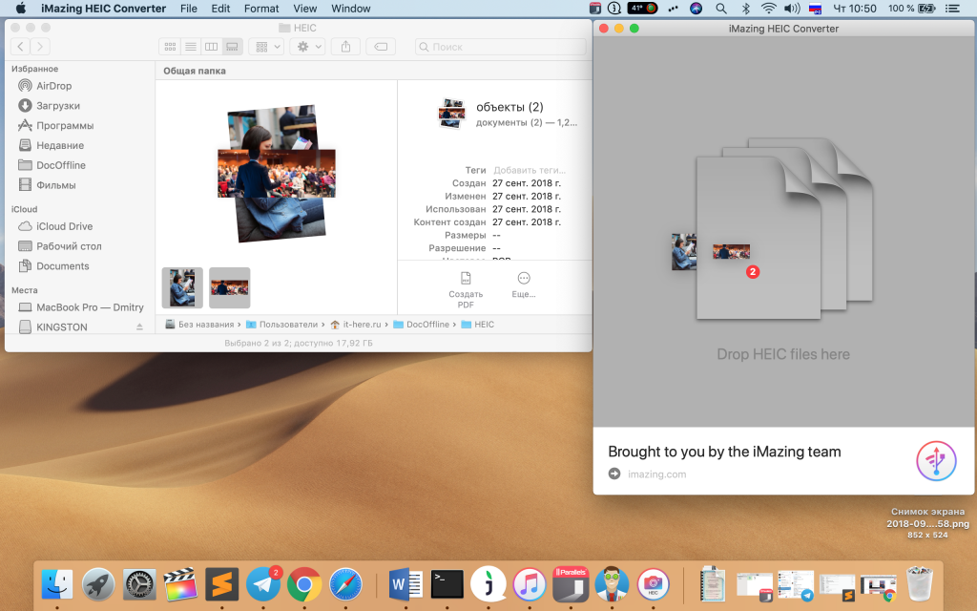Click the Create PDF icon
The image size is (977, 611).
coord(466,279)
